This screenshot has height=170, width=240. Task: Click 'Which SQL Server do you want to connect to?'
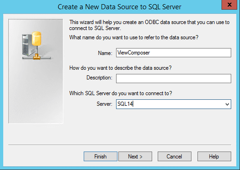(x=121, y=93)
